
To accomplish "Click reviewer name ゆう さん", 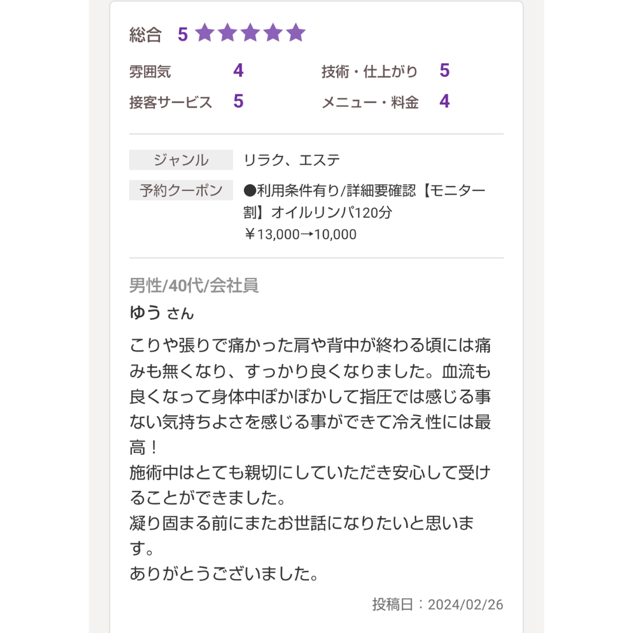I will tap(162, 313).
